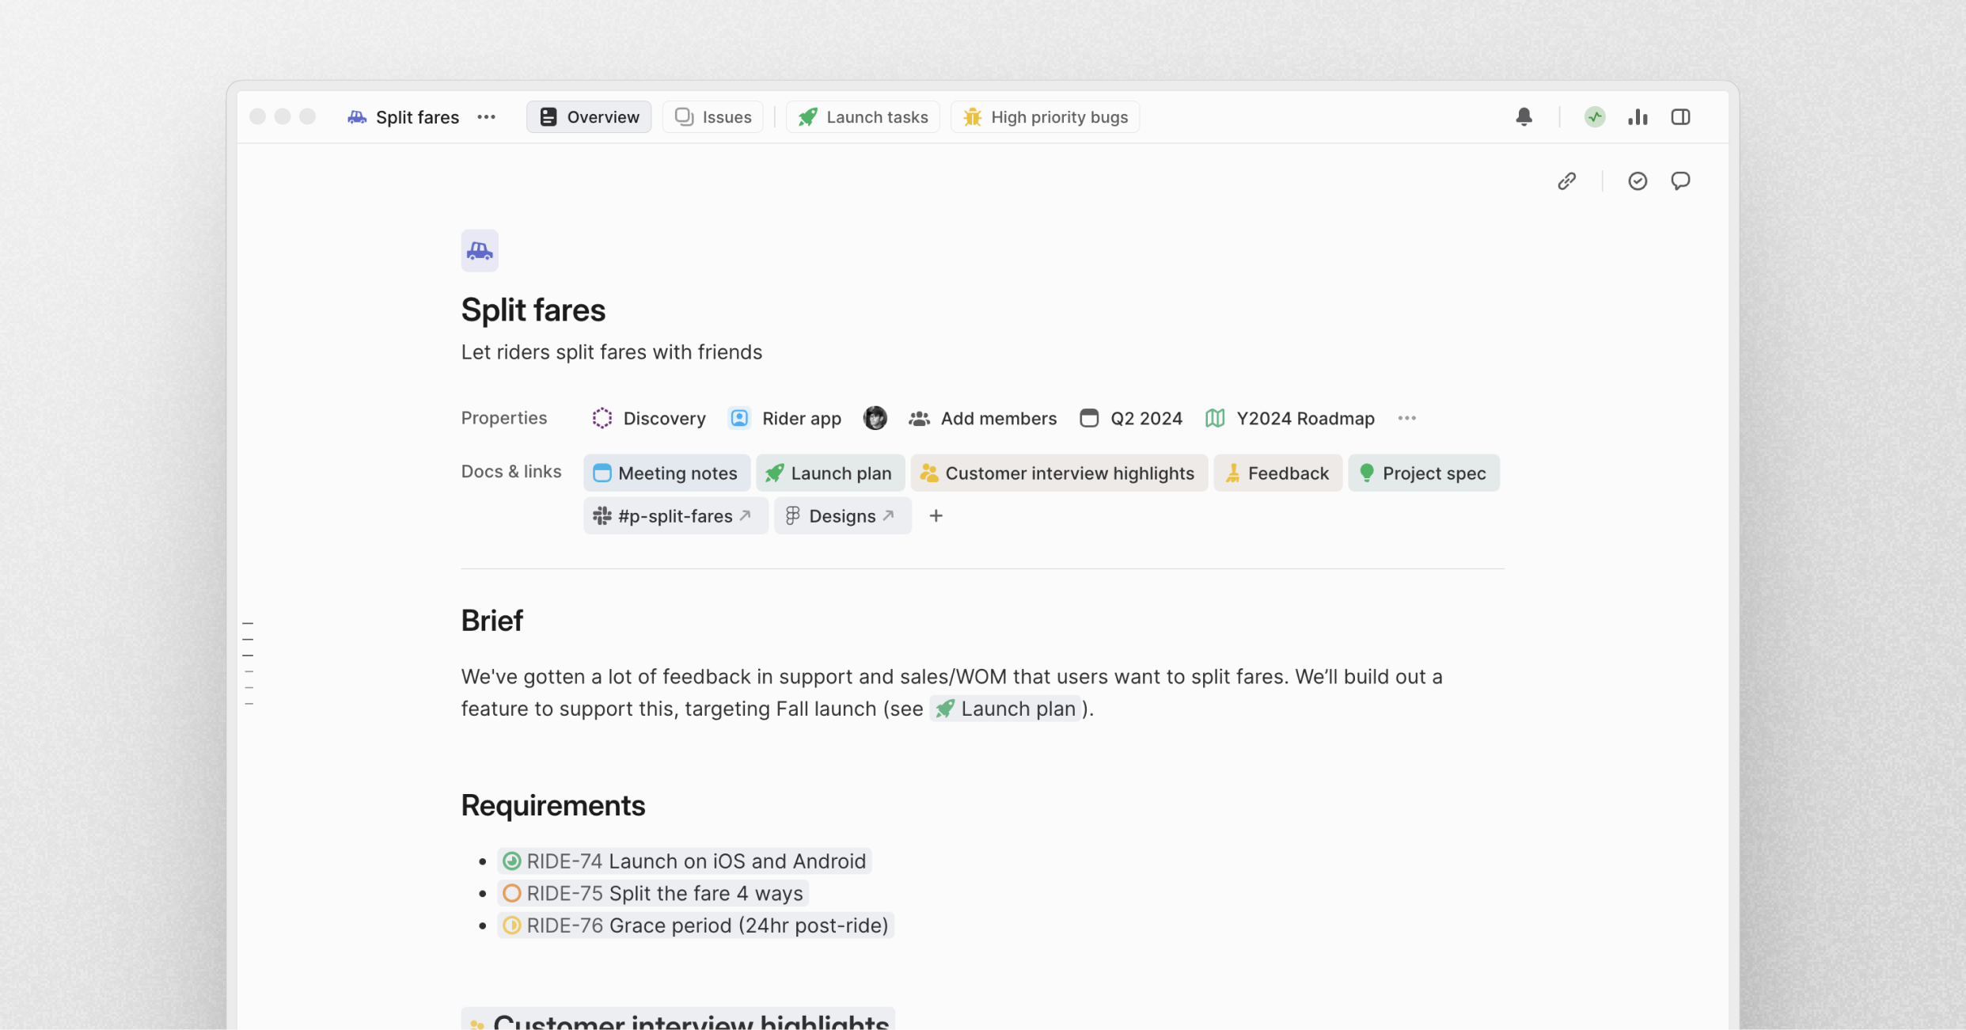Select the Q2 2024 date property
1966x1030 pixels.
(x=1130, y=417)
